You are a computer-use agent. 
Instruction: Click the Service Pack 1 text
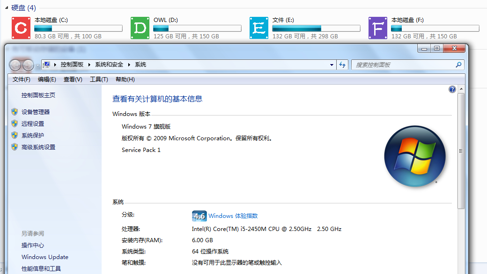pos(141,150)
